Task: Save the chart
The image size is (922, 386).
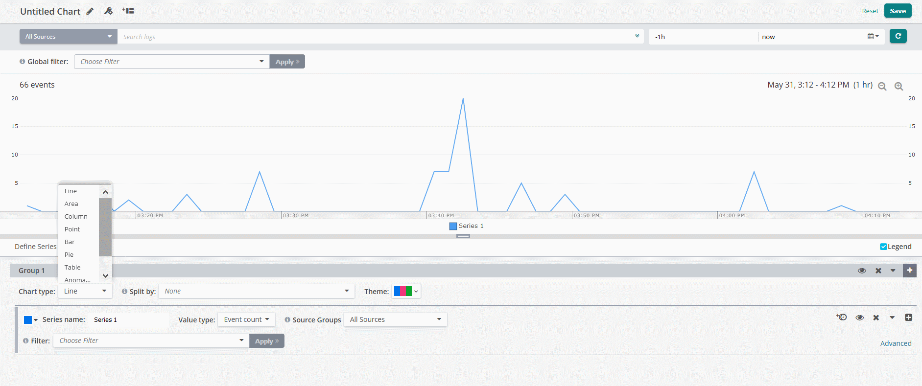Action: point(898,11)
